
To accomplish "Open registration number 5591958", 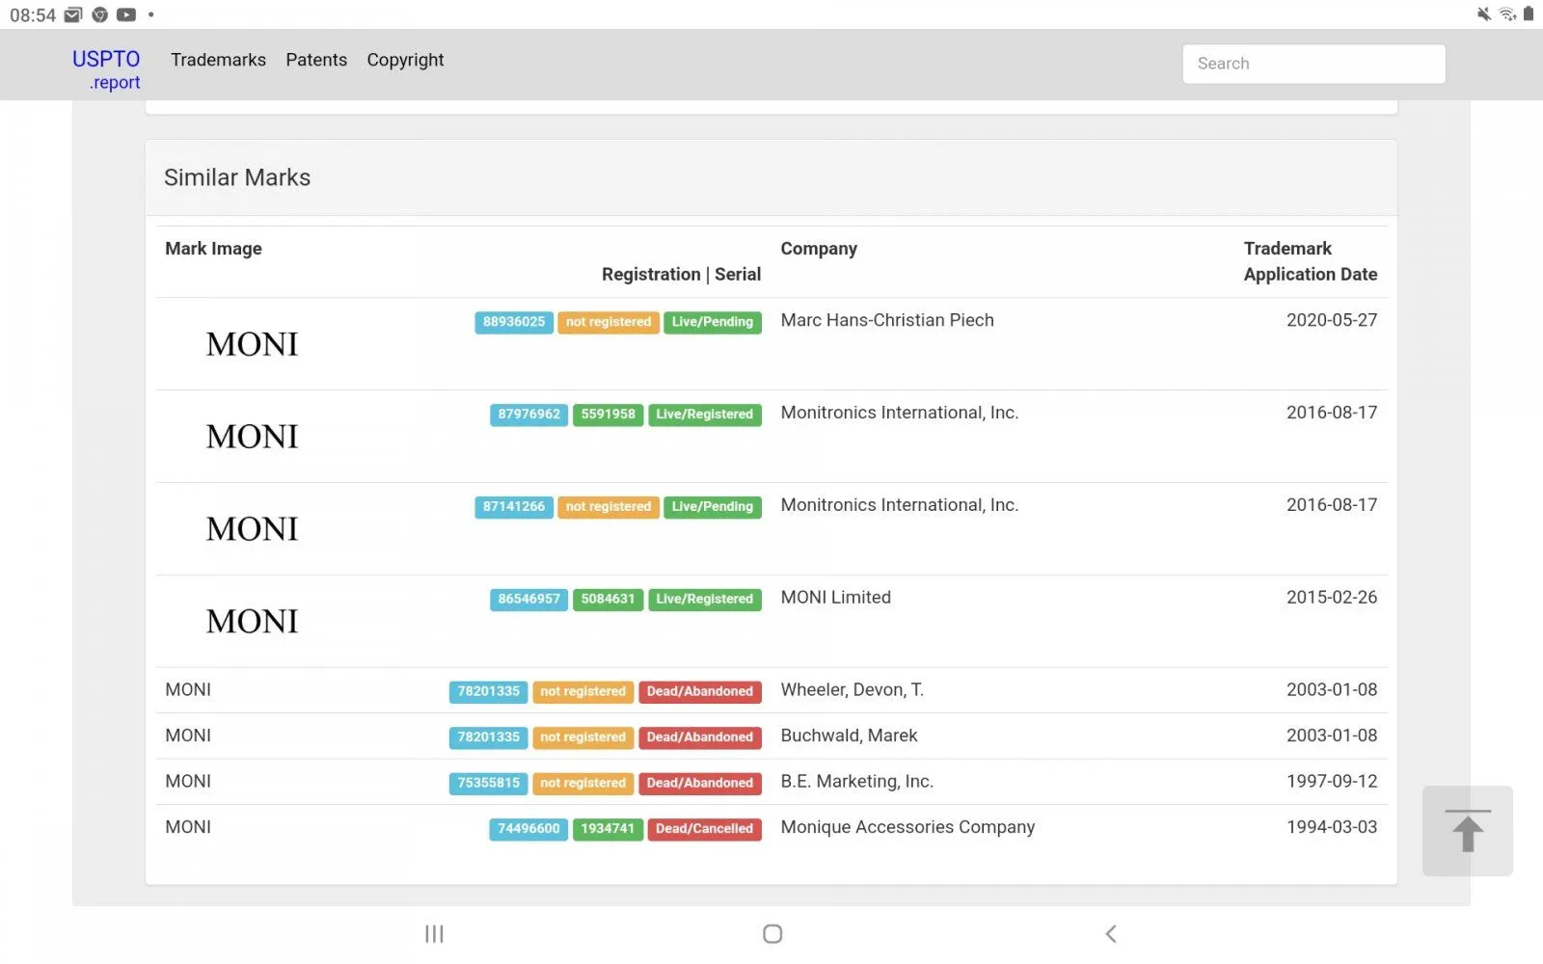I will [608, 415].
